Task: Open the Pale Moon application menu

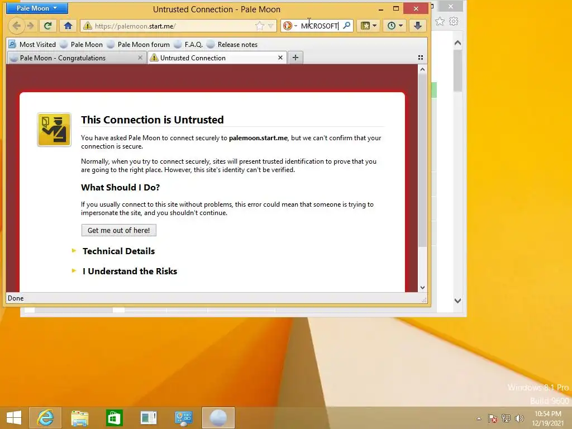Action: coord(37,8)
